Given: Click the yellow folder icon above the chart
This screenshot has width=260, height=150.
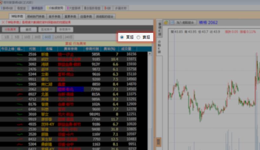Looking at the screenshot, I should coord(166,22).
